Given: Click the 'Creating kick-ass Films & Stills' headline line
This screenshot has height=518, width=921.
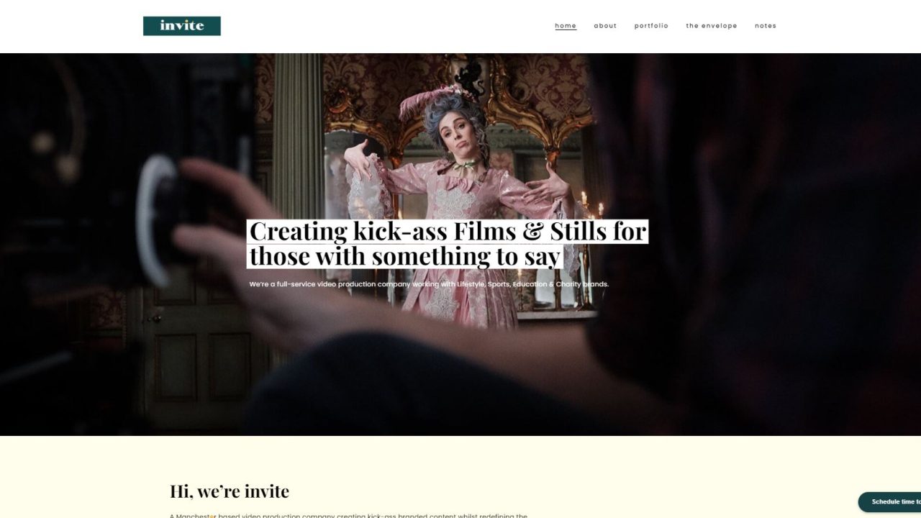Looking at the screenshot, I should [448, 232].
